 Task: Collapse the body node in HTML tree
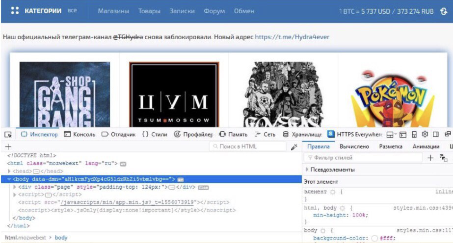click(9, 179)
